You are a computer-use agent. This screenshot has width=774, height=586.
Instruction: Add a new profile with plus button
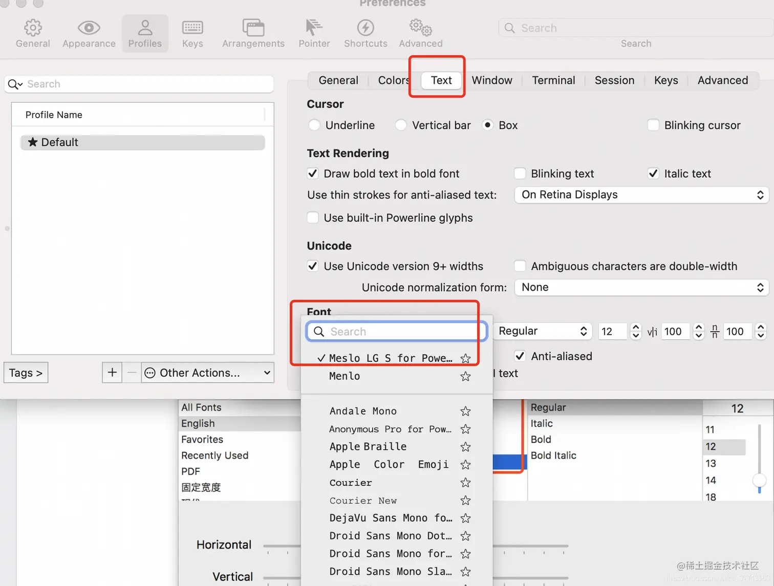pyautogui.click(x=112, y=373)
